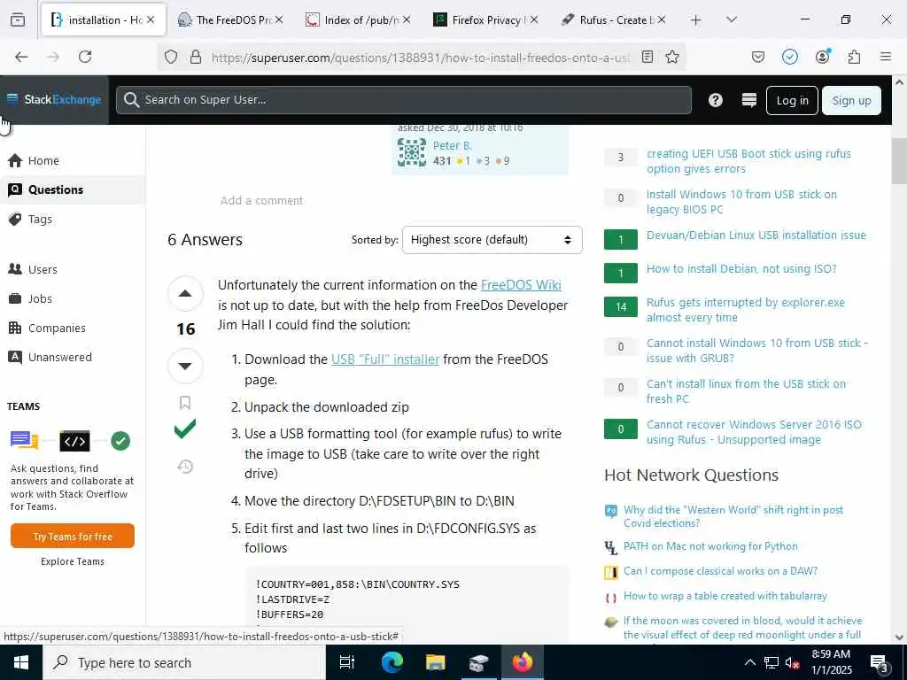
Task: Downvote the answer with score 16
Action: coord(185,366)
